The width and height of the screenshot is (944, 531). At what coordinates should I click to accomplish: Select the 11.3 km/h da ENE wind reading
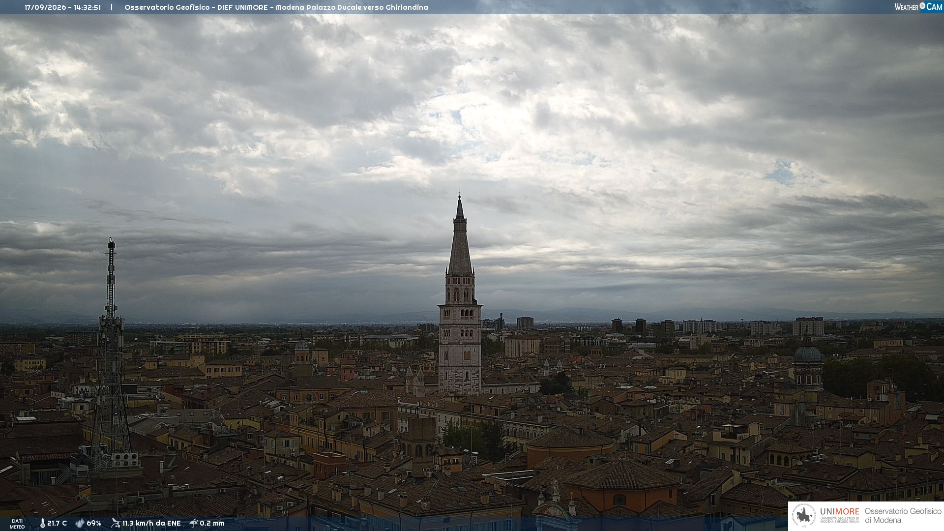click(x=151, y=523)
